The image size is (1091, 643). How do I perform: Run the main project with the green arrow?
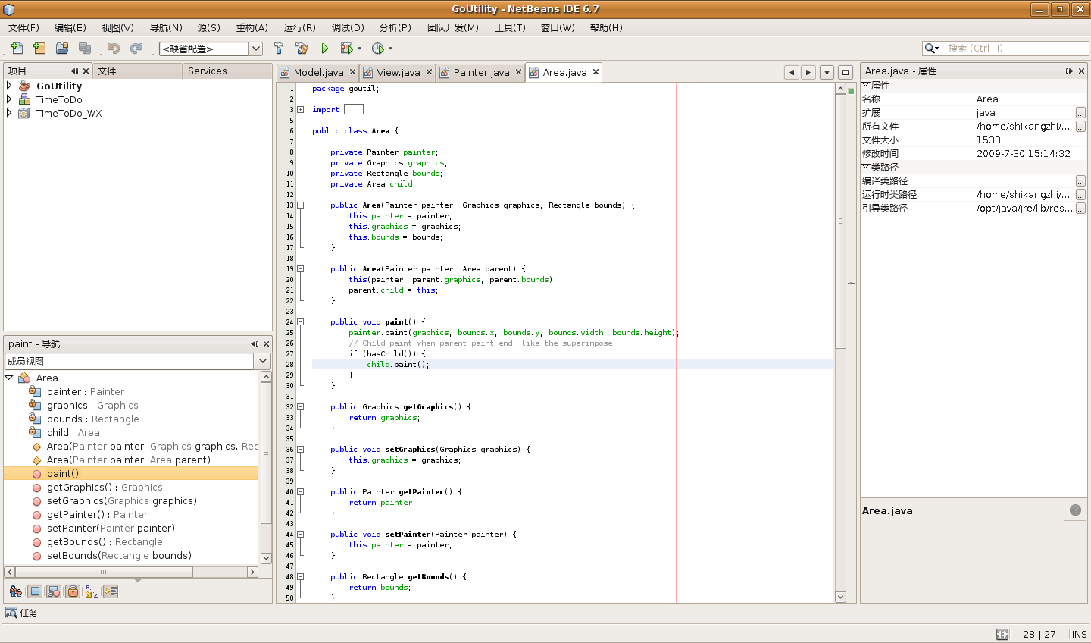(324, 49)
